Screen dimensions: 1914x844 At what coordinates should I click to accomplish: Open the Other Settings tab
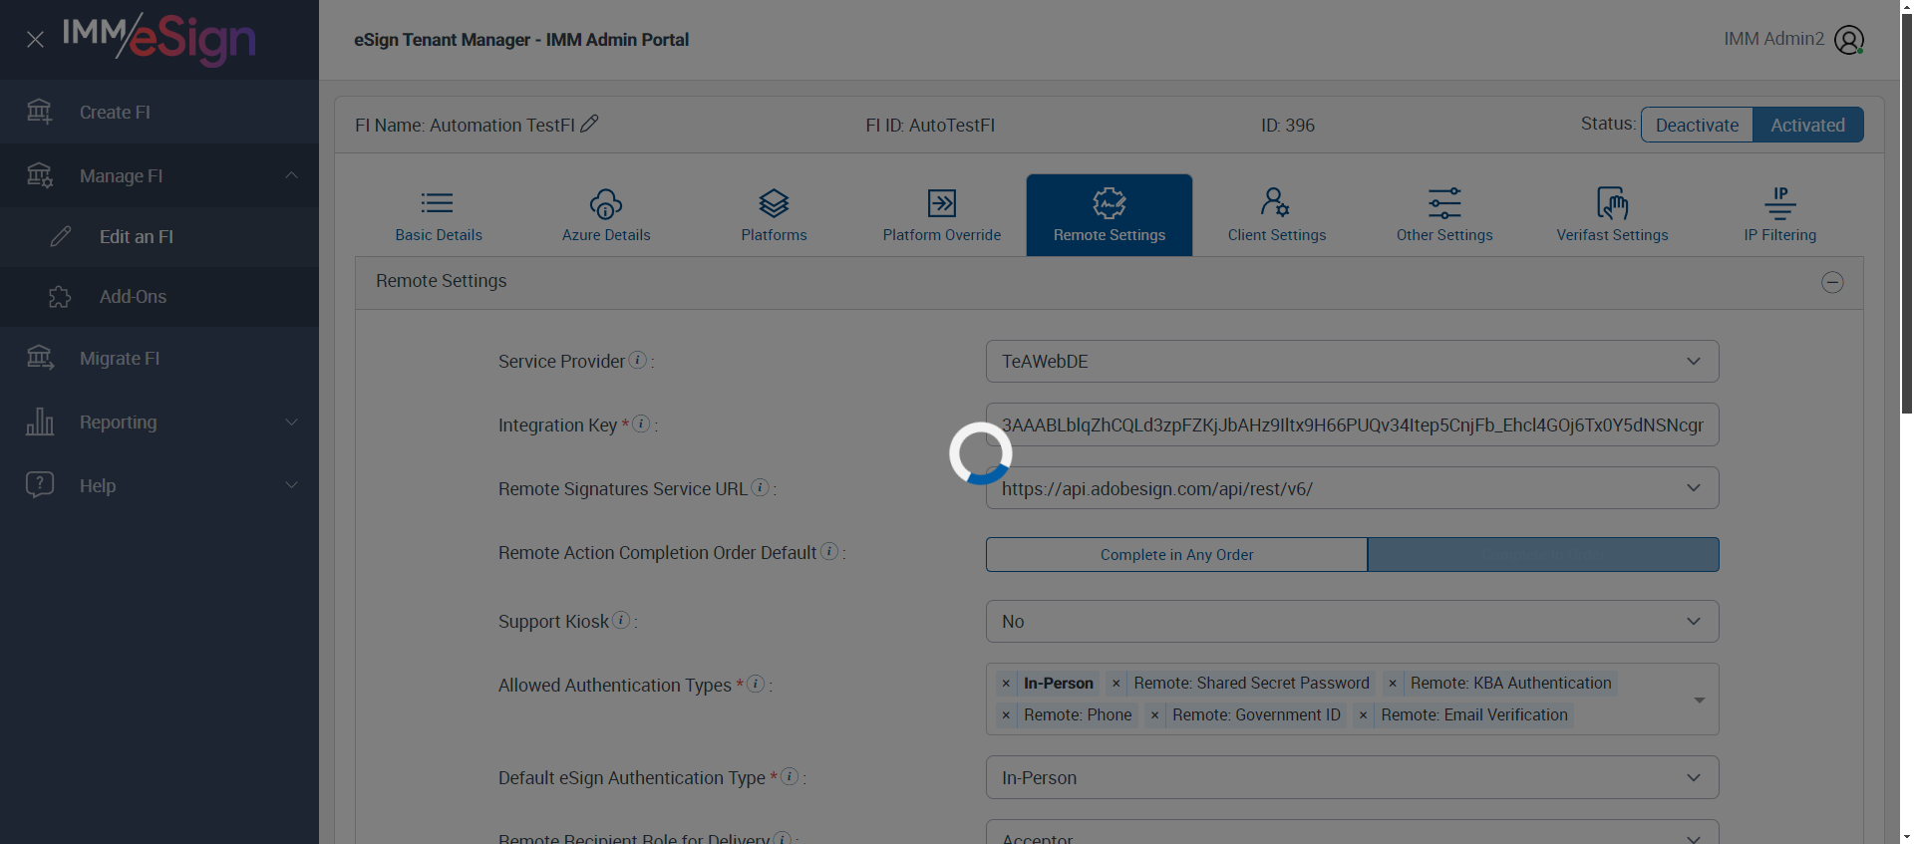point(1444,215)
